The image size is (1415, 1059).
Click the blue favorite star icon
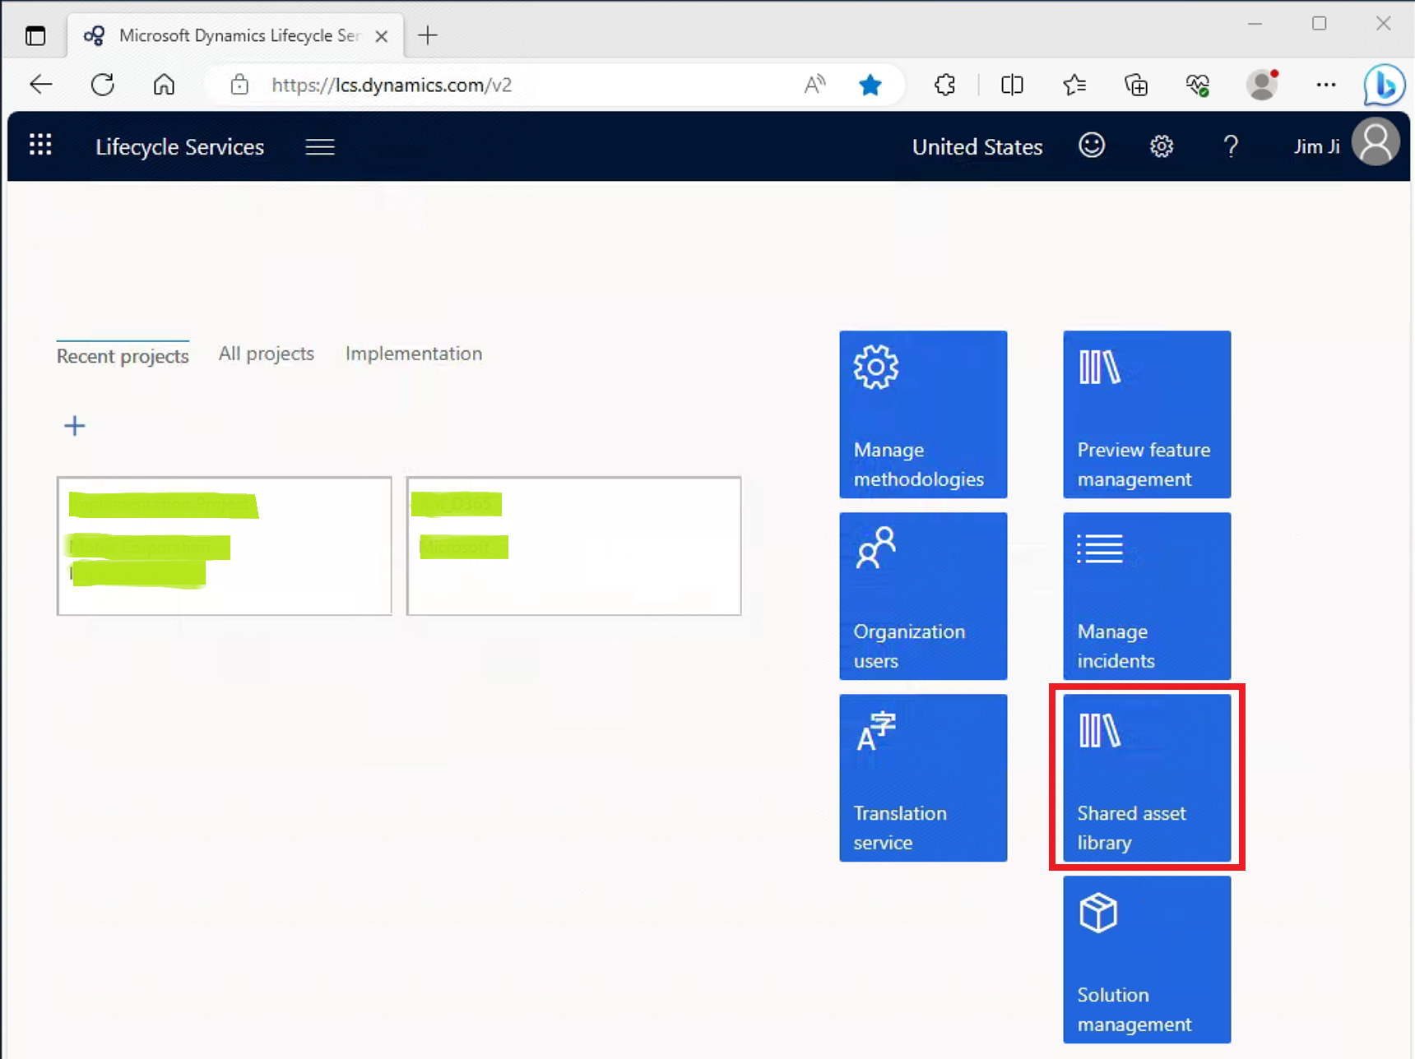click(870, 85)
